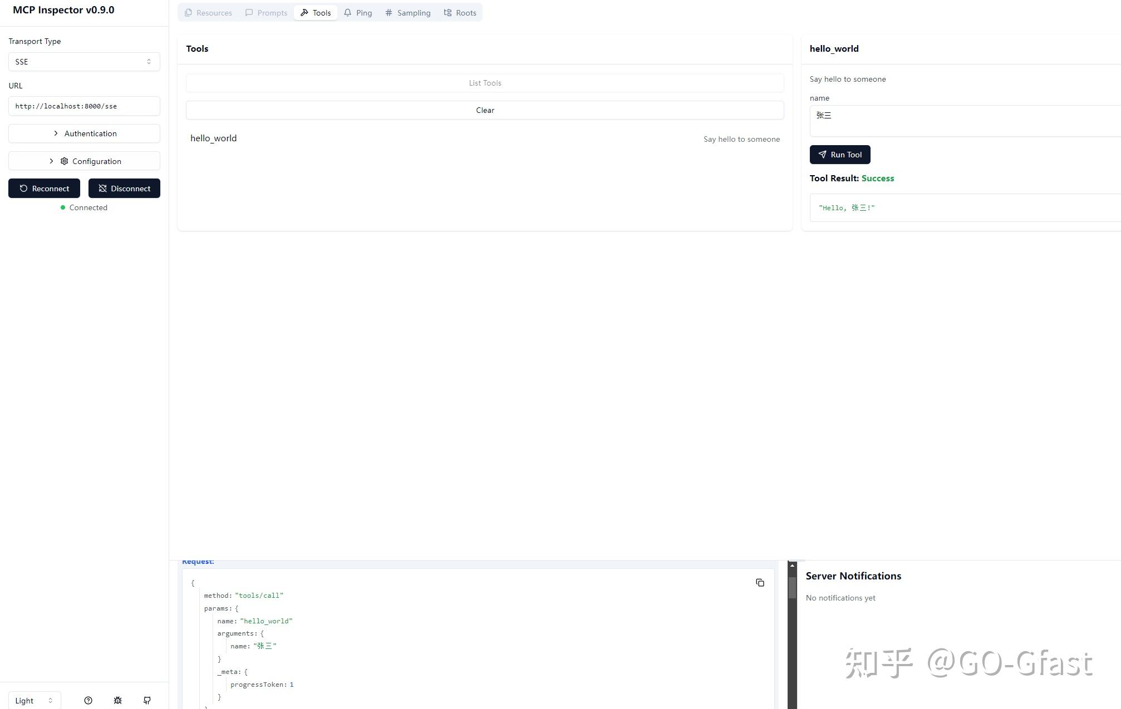
Task: Open the Light theme selector
Action: point(34,700)
